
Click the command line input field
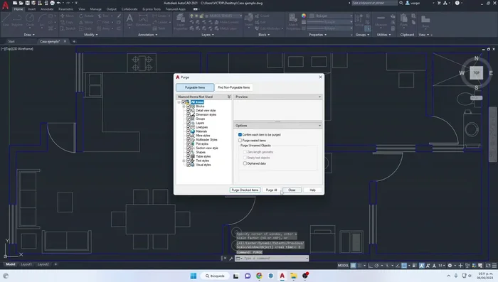(272, 259)
